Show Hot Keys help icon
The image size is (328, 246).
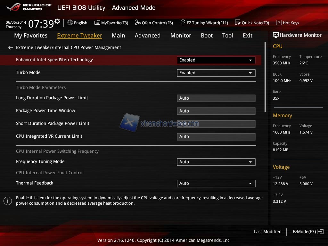pyautogui.click(x=279, y=23)
